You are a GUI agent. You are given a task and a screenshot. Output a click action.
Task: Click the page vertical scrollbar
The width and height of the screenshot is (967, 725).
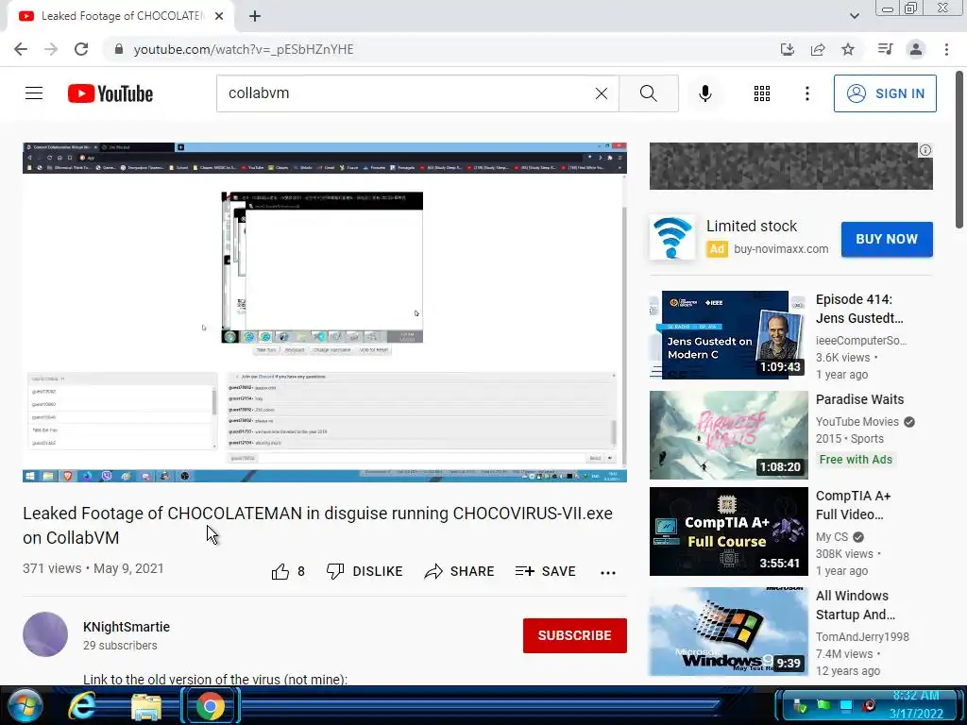959,150
